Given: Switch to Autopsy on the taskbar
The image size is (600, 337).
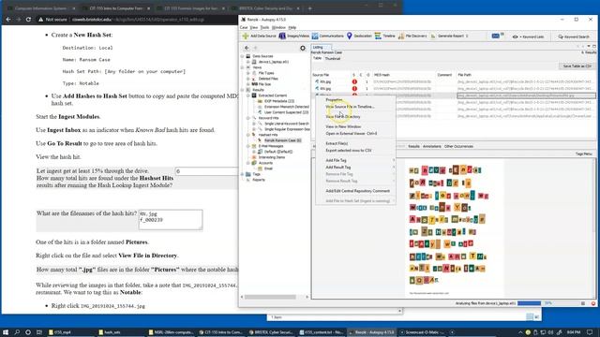Looking at the screenshot, I should pyautogui.click(x=372, y=332).
